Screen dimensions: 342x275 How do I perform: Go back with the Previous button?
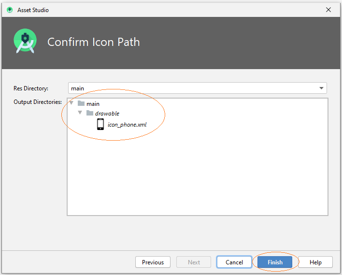153,262
